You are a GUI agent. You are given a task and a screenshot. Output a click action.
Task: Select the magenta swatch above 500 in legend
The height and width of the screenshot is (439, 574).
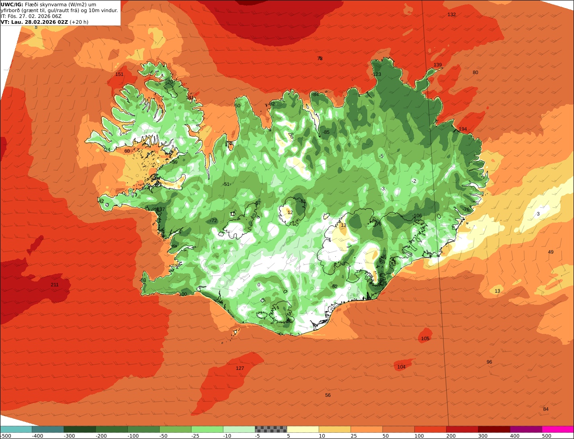coord(558,429)
